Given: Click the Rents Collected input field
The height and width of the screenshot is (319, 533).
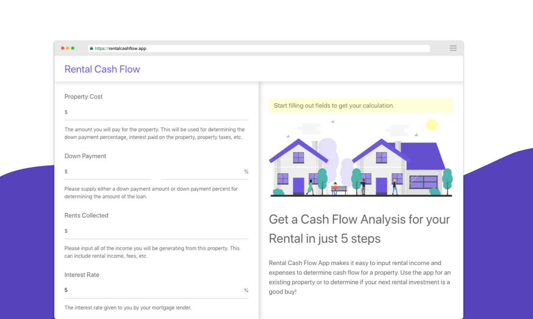Looking at the screenshot, I should click(x=155, y=230).
